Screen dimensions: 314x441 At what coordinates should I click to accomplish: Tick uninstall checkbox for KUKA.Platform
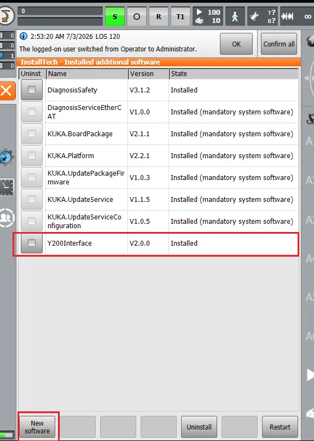32,155
